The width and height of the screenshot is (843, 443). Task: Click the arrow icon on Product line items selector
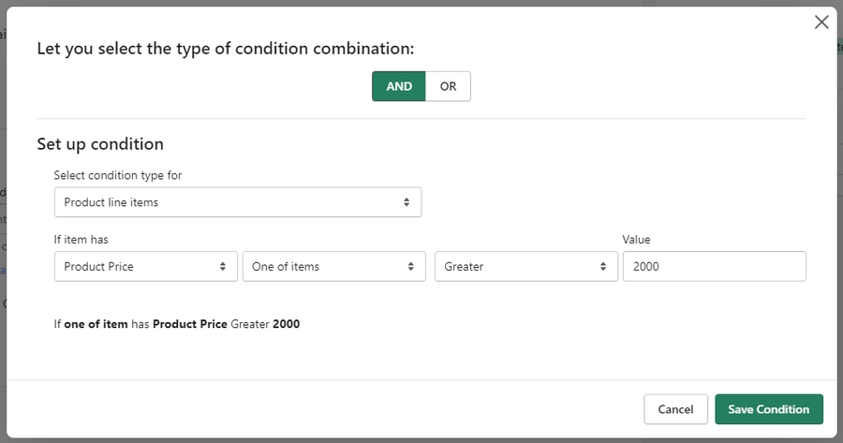pyautogui.click(x=407, y=202)
